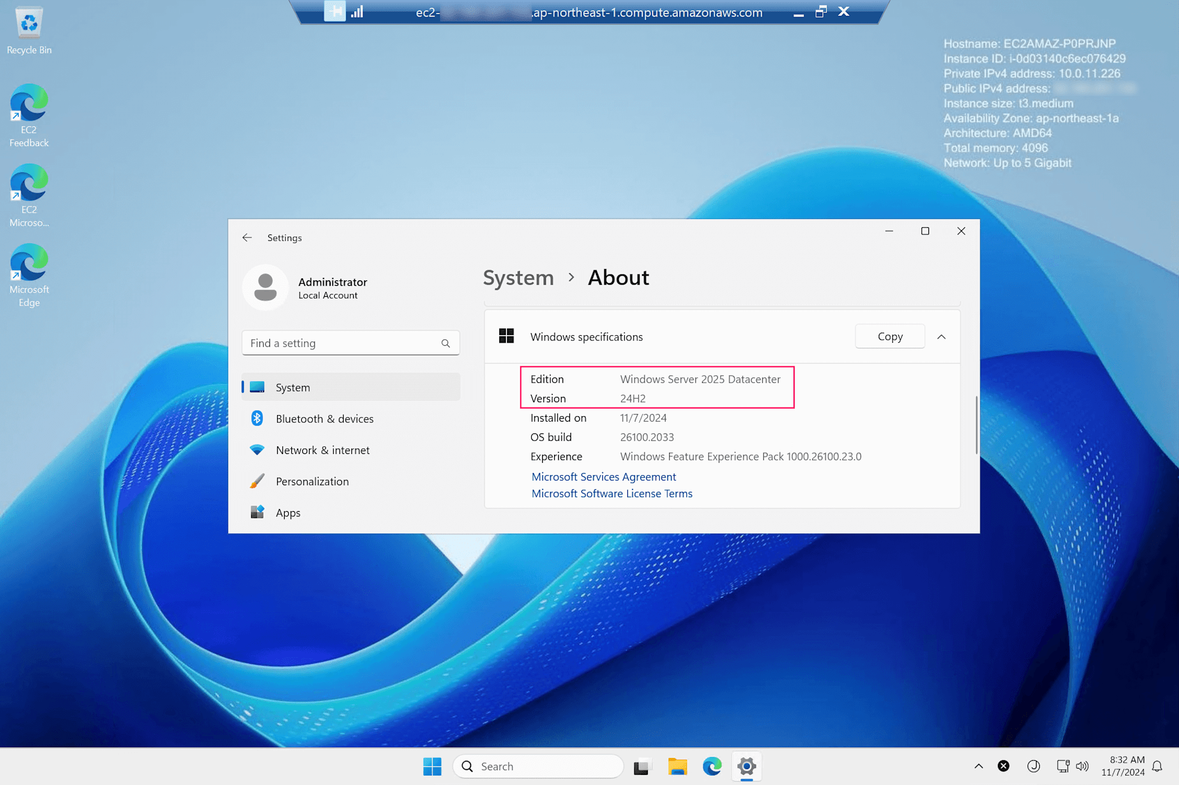The image size is (1179, 785).
Task: Click the circular update tray icon
Action: coord(1033,766)
